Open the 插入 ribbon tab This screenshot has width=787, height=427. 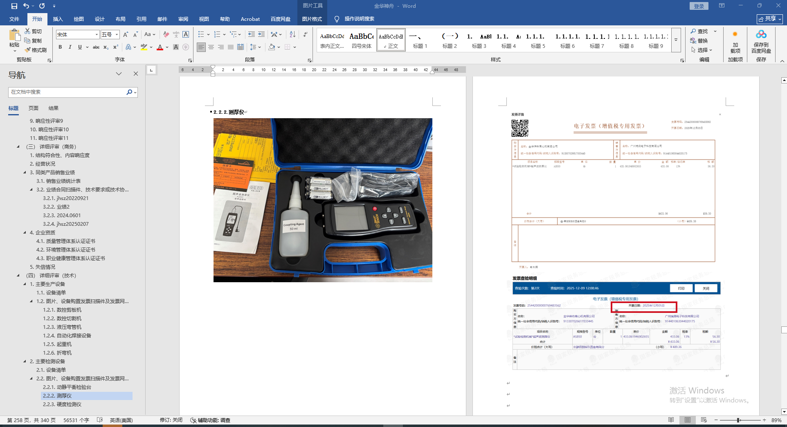(x=58, y=19)
